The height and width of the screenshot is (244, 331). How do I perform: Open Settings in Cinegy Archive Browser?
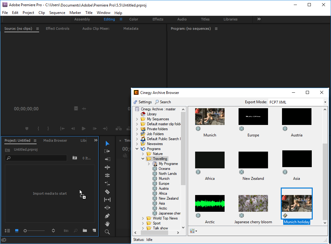[142, 102]
